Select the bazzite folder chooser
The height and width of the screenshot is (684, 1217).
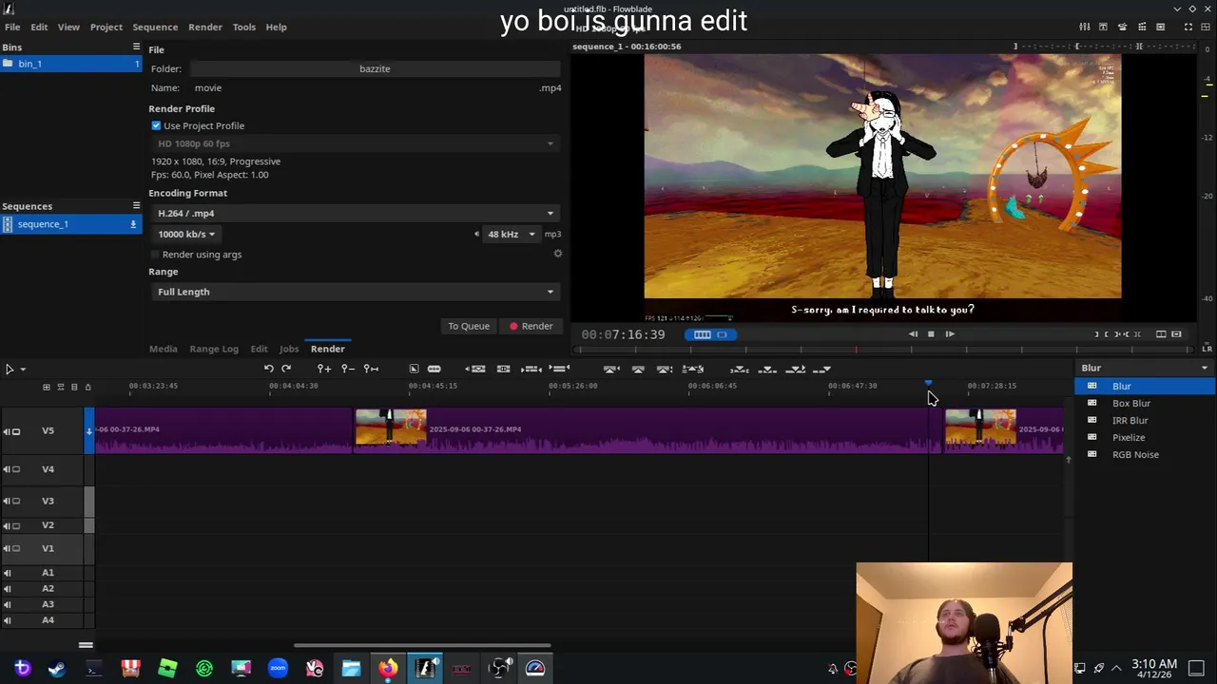tap(375, 68)
